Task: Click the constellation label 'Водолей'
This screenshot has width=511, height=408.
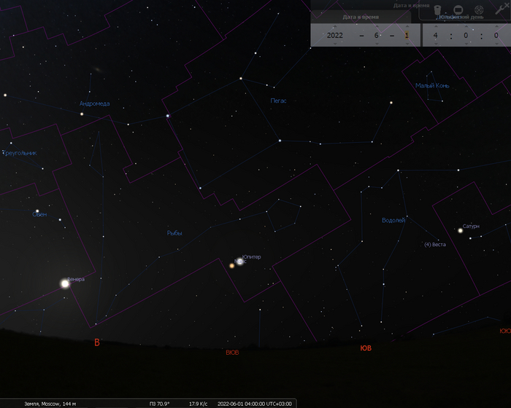Action: pyautogui.click(x=393, y=220)
